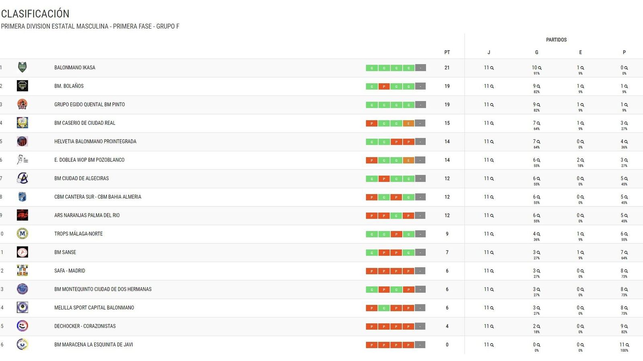Open the BM Caserio de Ciudad Real link
643x361 pixels.
coord(85,123)
